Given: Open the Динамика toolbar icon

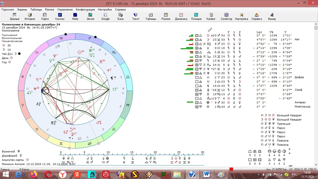Looking at the screenshot, I should (x=181, y=16).
